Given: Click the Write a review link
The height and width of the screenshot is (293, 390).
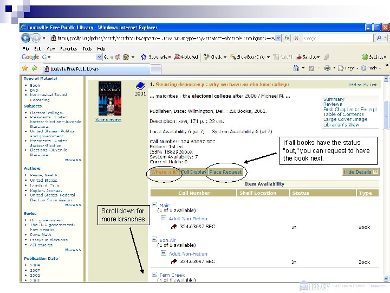Looking at the screenshot, I should pyautogui.click(x=108, y=119).
